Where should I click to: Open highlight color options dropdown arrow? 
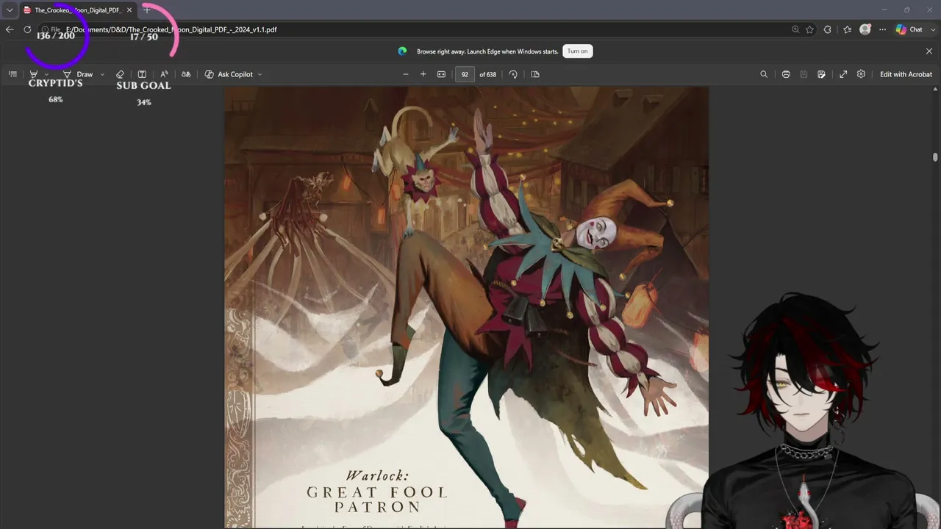click(46, 74)
